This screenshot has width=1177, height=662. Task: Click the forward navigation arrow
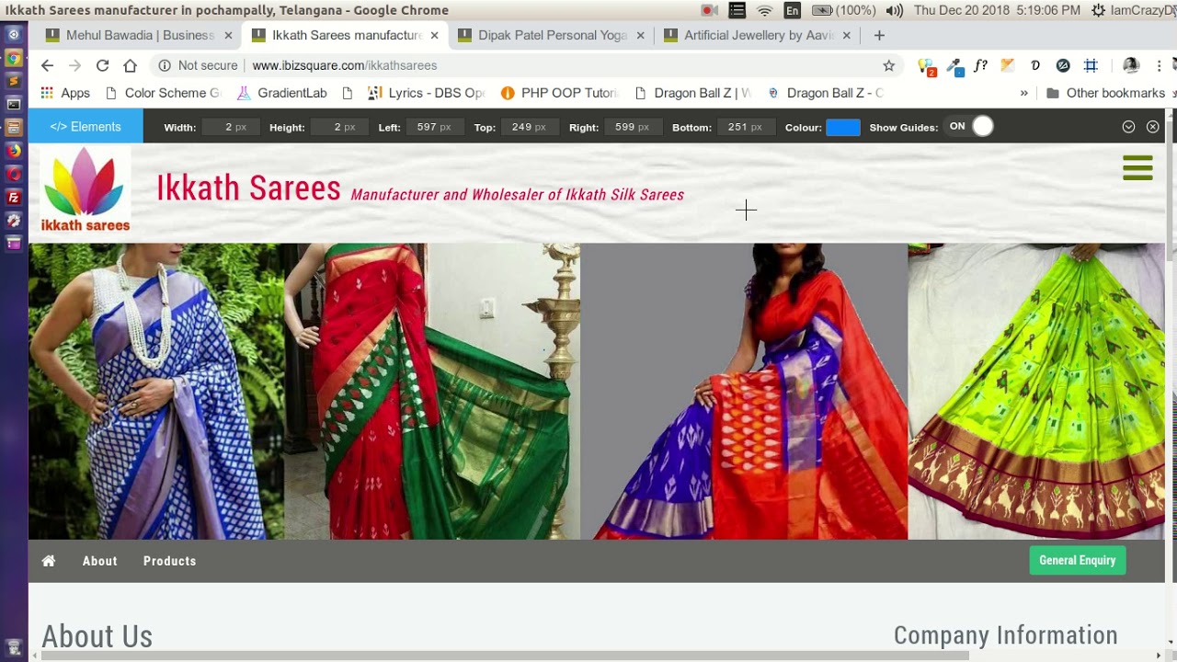[x=75, y=65]
